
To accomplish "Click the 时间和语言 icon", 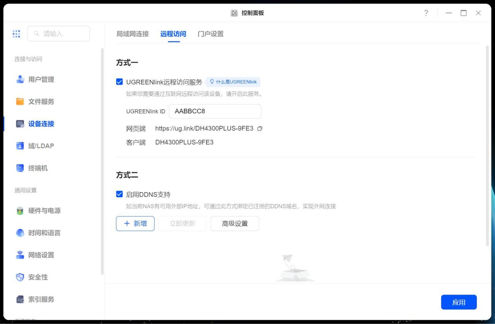I will coord(20,233).
